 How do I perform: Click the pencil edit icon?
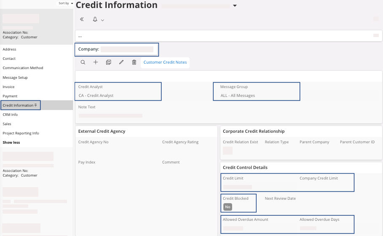tap(121, 62)
